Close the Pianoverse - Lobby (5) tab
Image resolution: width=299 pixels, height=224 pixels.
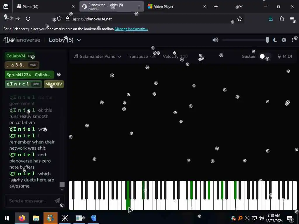coord(139,7)
